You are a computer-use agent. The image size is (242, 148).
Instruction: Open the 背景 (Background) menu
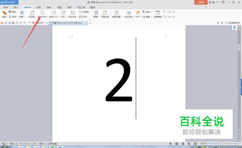click(96, 14)
